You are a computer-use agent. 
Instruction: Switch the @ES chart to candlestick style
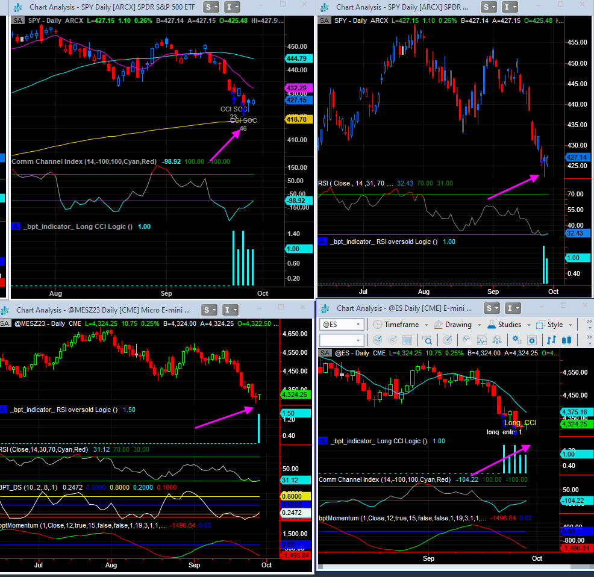coord(567,340)
